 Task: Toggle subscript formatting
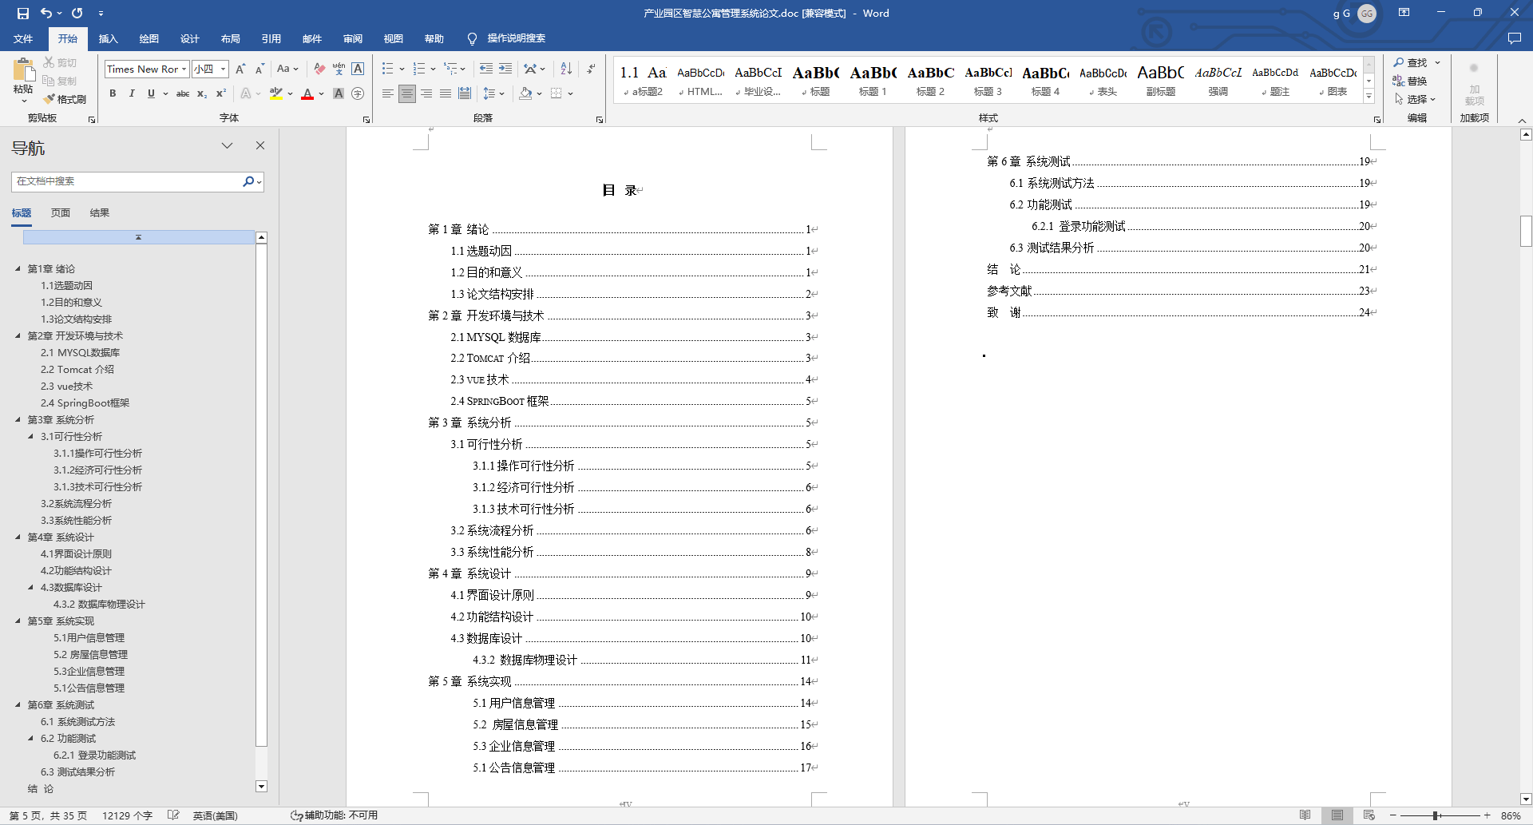click(202, 93)
